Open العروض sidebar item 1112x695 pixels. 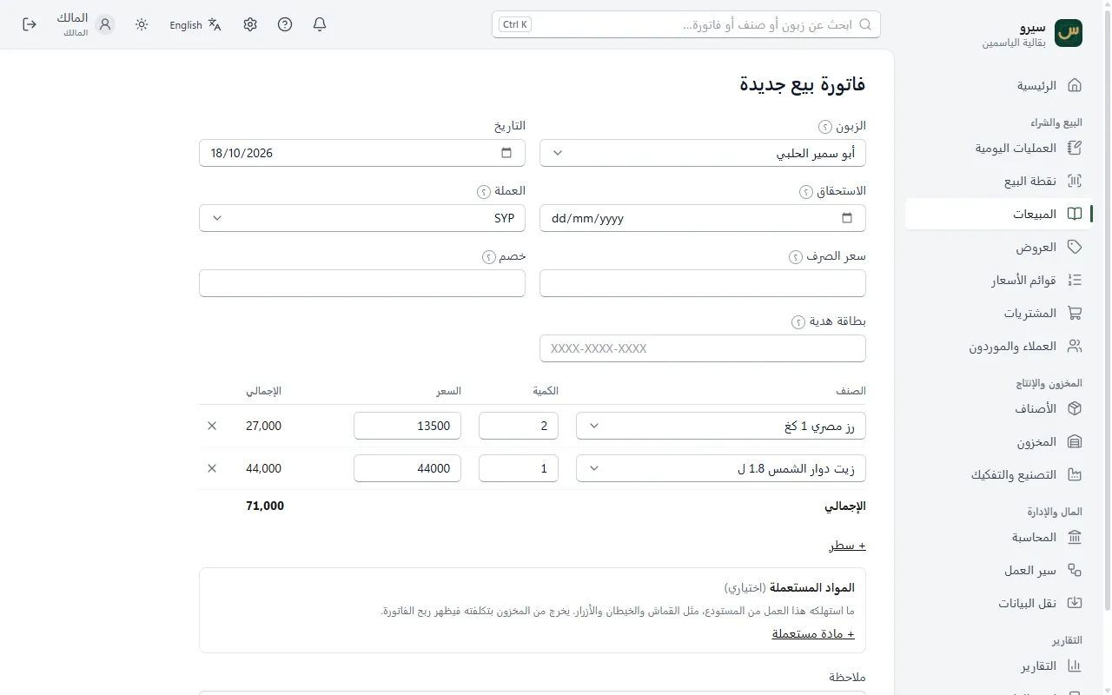pyautogui.click(x=999, y=247)
